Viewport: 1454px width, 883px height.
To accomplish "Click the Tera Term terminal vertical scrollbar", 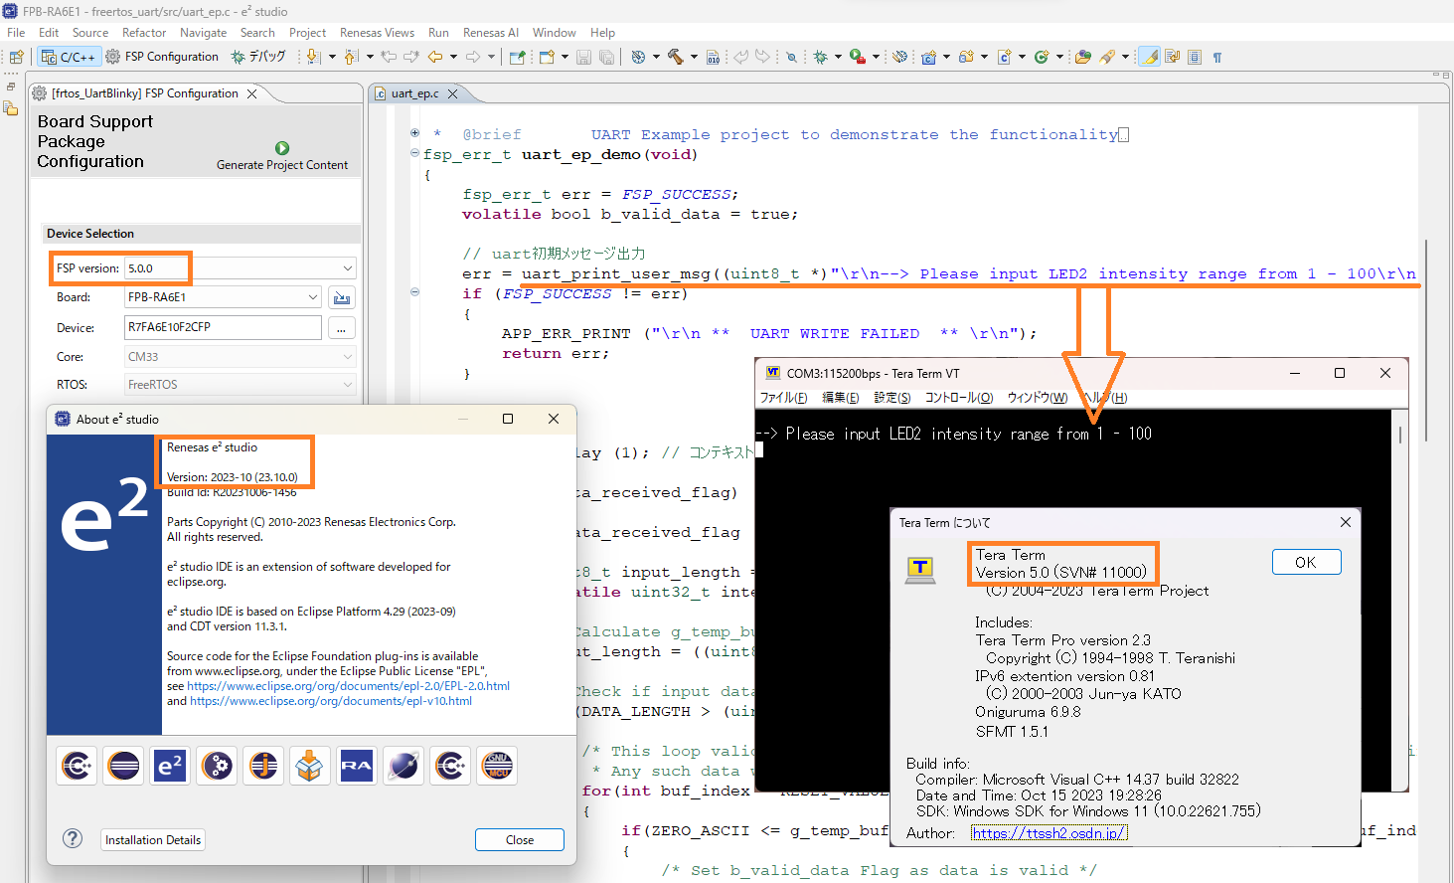I will (1400, 435).
